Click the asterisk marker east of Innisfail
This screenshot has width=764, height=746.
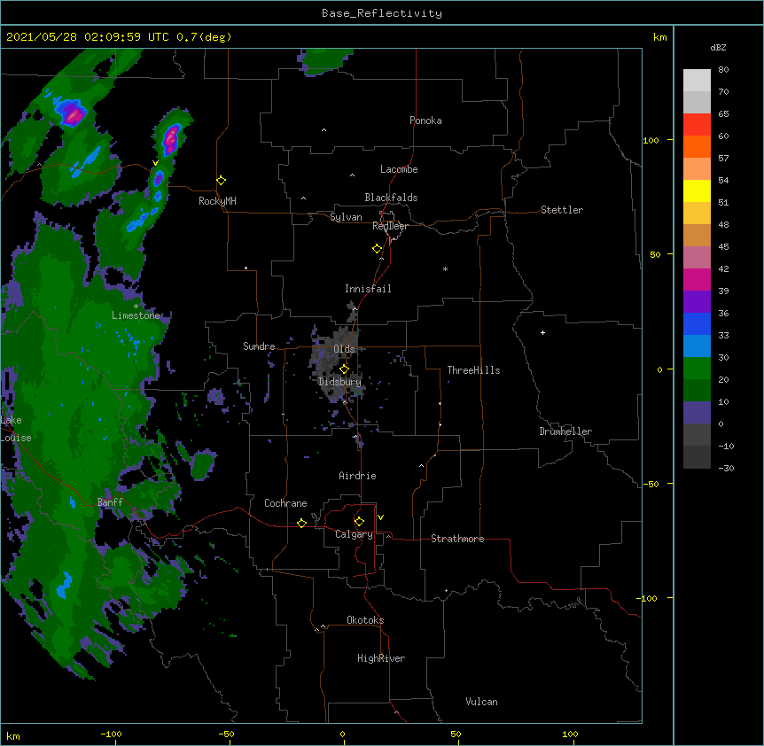[445, 268]
